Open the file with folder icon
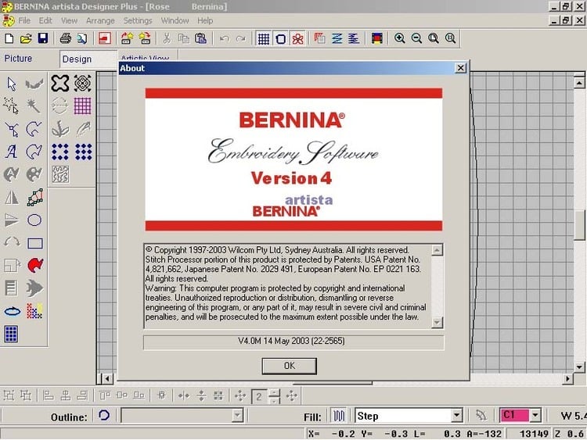The height and width of the screenshot is (440, 587). [26, 38]
